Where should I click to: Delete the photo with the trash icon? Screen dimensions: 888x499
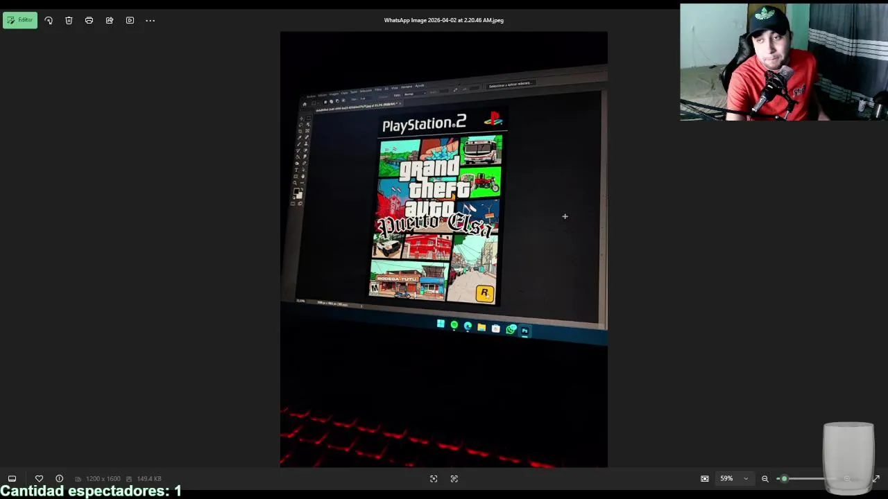(x=69, y=21)
